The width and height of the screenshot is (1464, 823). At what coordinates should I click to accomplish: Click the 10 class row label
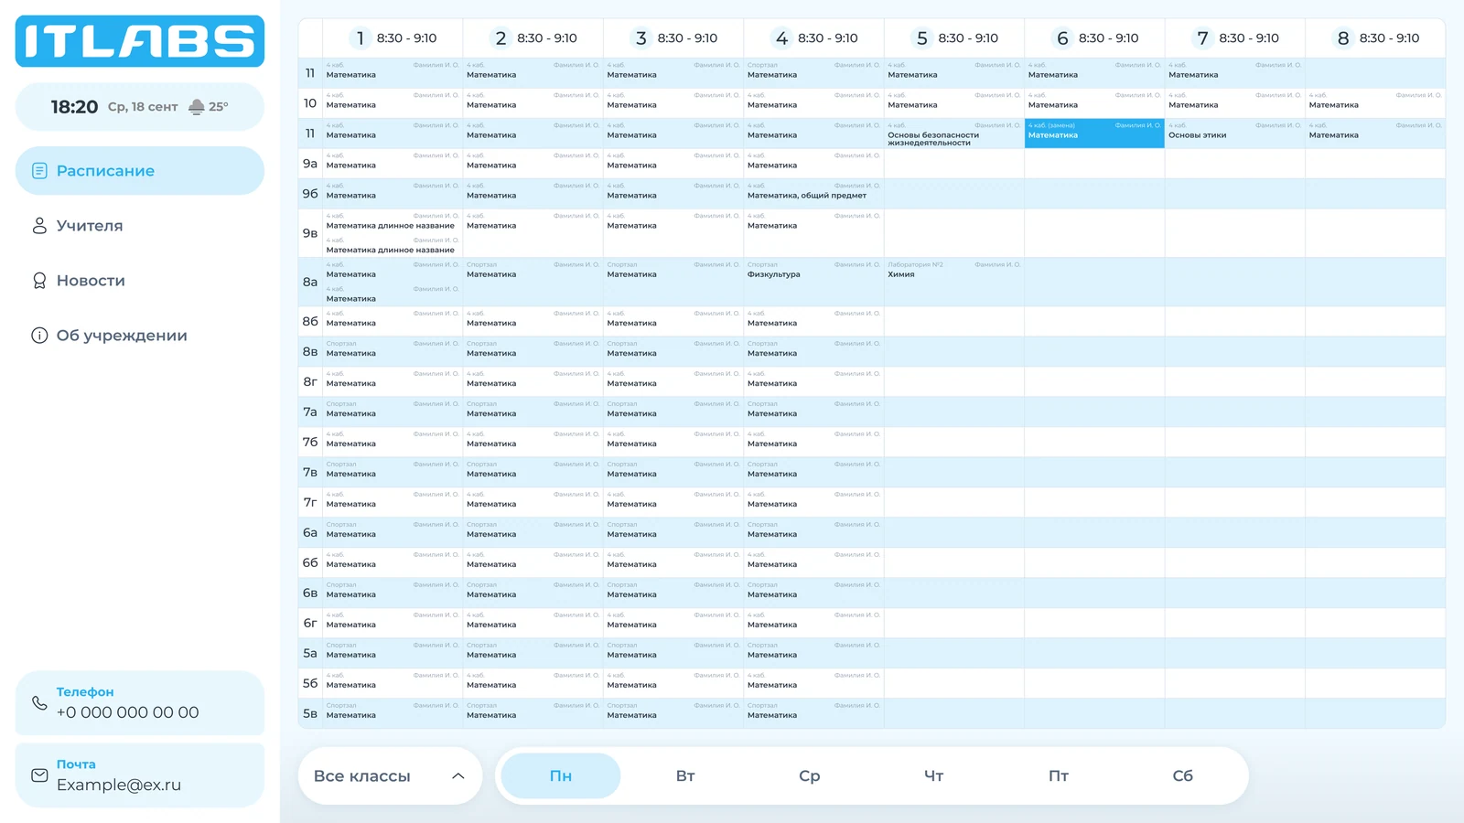[x=310, y=103]
